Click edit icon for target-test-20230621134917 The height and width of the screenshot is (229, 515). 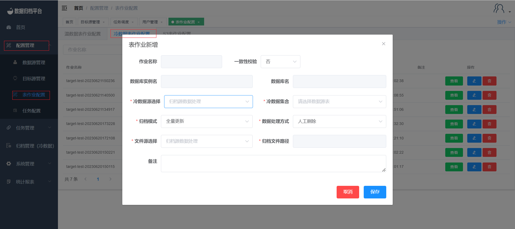click(474, 110)
